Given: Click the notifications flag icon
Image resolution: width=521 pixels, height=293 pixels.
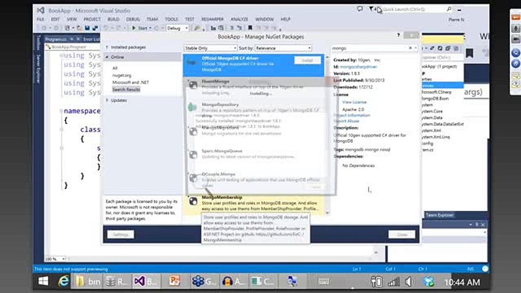Looking at the screenshot, I should [371, 9].
